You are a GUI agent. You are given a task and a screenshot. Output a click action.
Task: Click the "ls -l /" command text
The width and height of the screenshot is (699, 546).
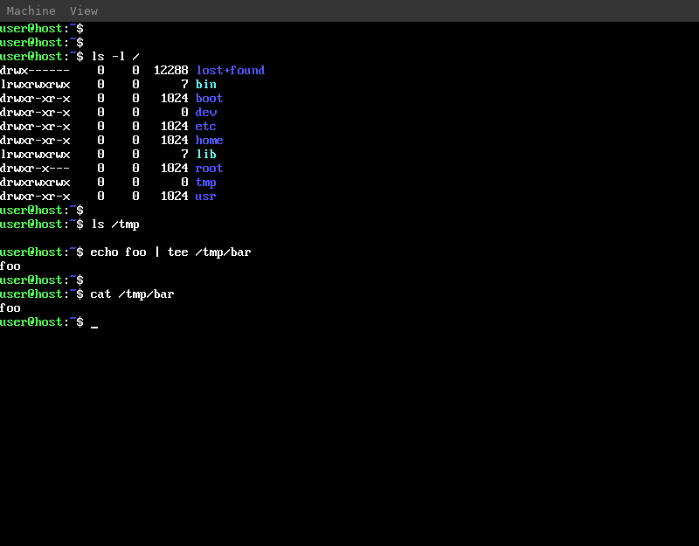(115, 57)
